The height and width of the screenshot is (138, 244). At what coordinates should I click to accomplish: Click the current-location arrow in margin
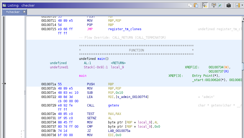(x=4, y=84)
